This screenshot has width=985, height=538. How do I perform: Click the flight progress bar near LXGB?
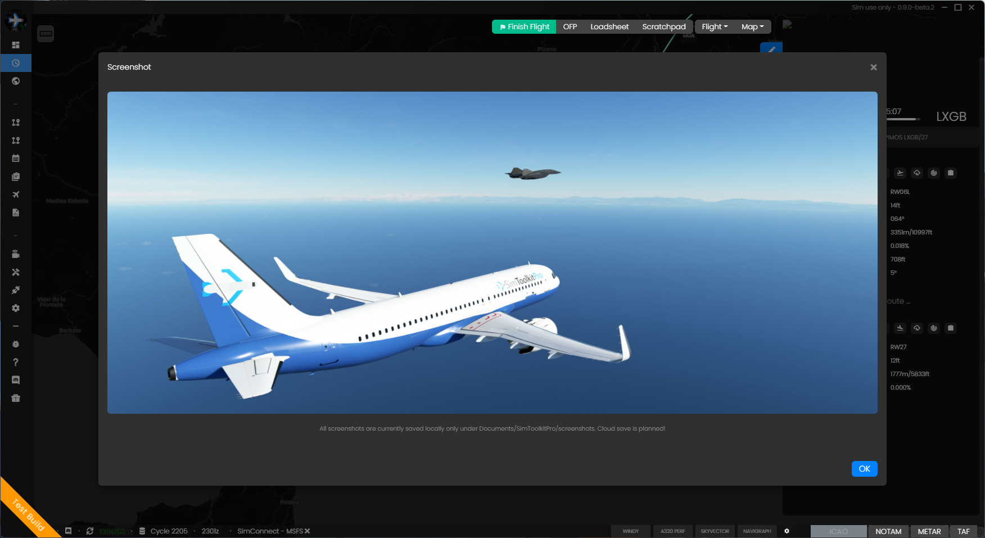tap(903, 119)
